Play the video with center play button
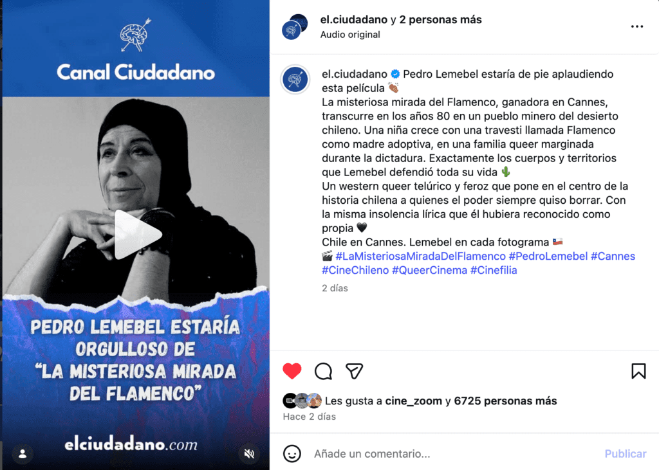The height and width of the screenshot is (470, 659). coord(137,235)
